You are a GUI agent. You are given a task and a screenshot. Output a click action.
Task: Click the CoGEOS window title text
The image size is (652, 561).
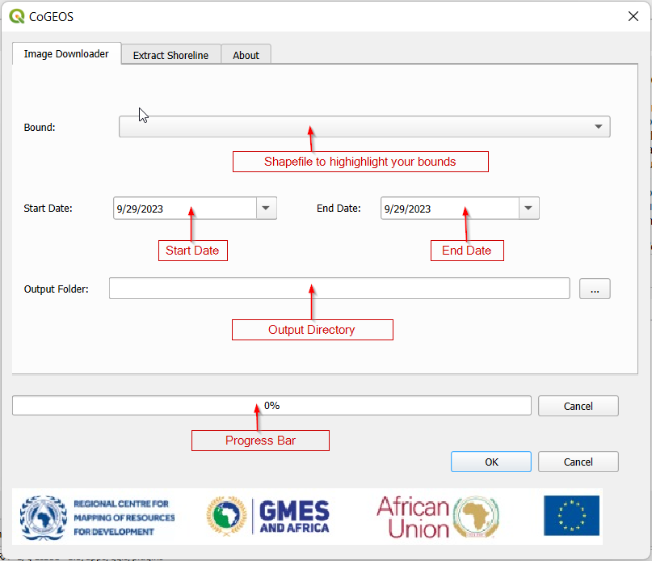(51, 17)
